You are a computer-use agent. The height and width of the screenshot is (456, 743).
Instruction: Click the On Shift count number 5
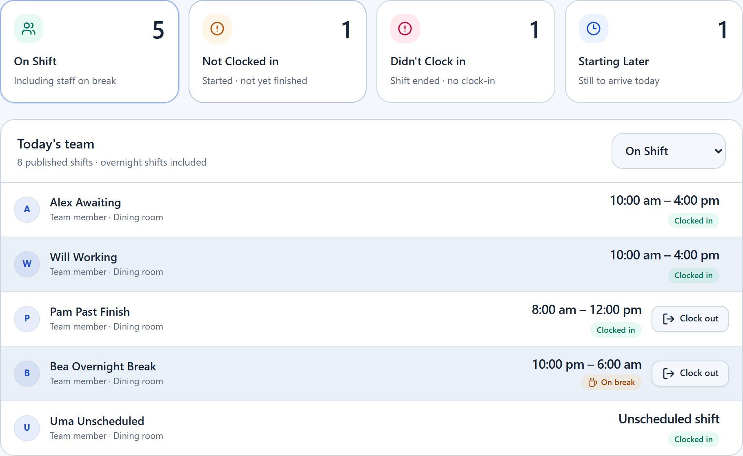click(158, 30)
